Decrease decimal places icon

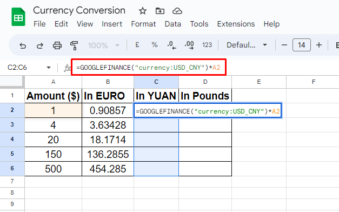tap(171, 45)
